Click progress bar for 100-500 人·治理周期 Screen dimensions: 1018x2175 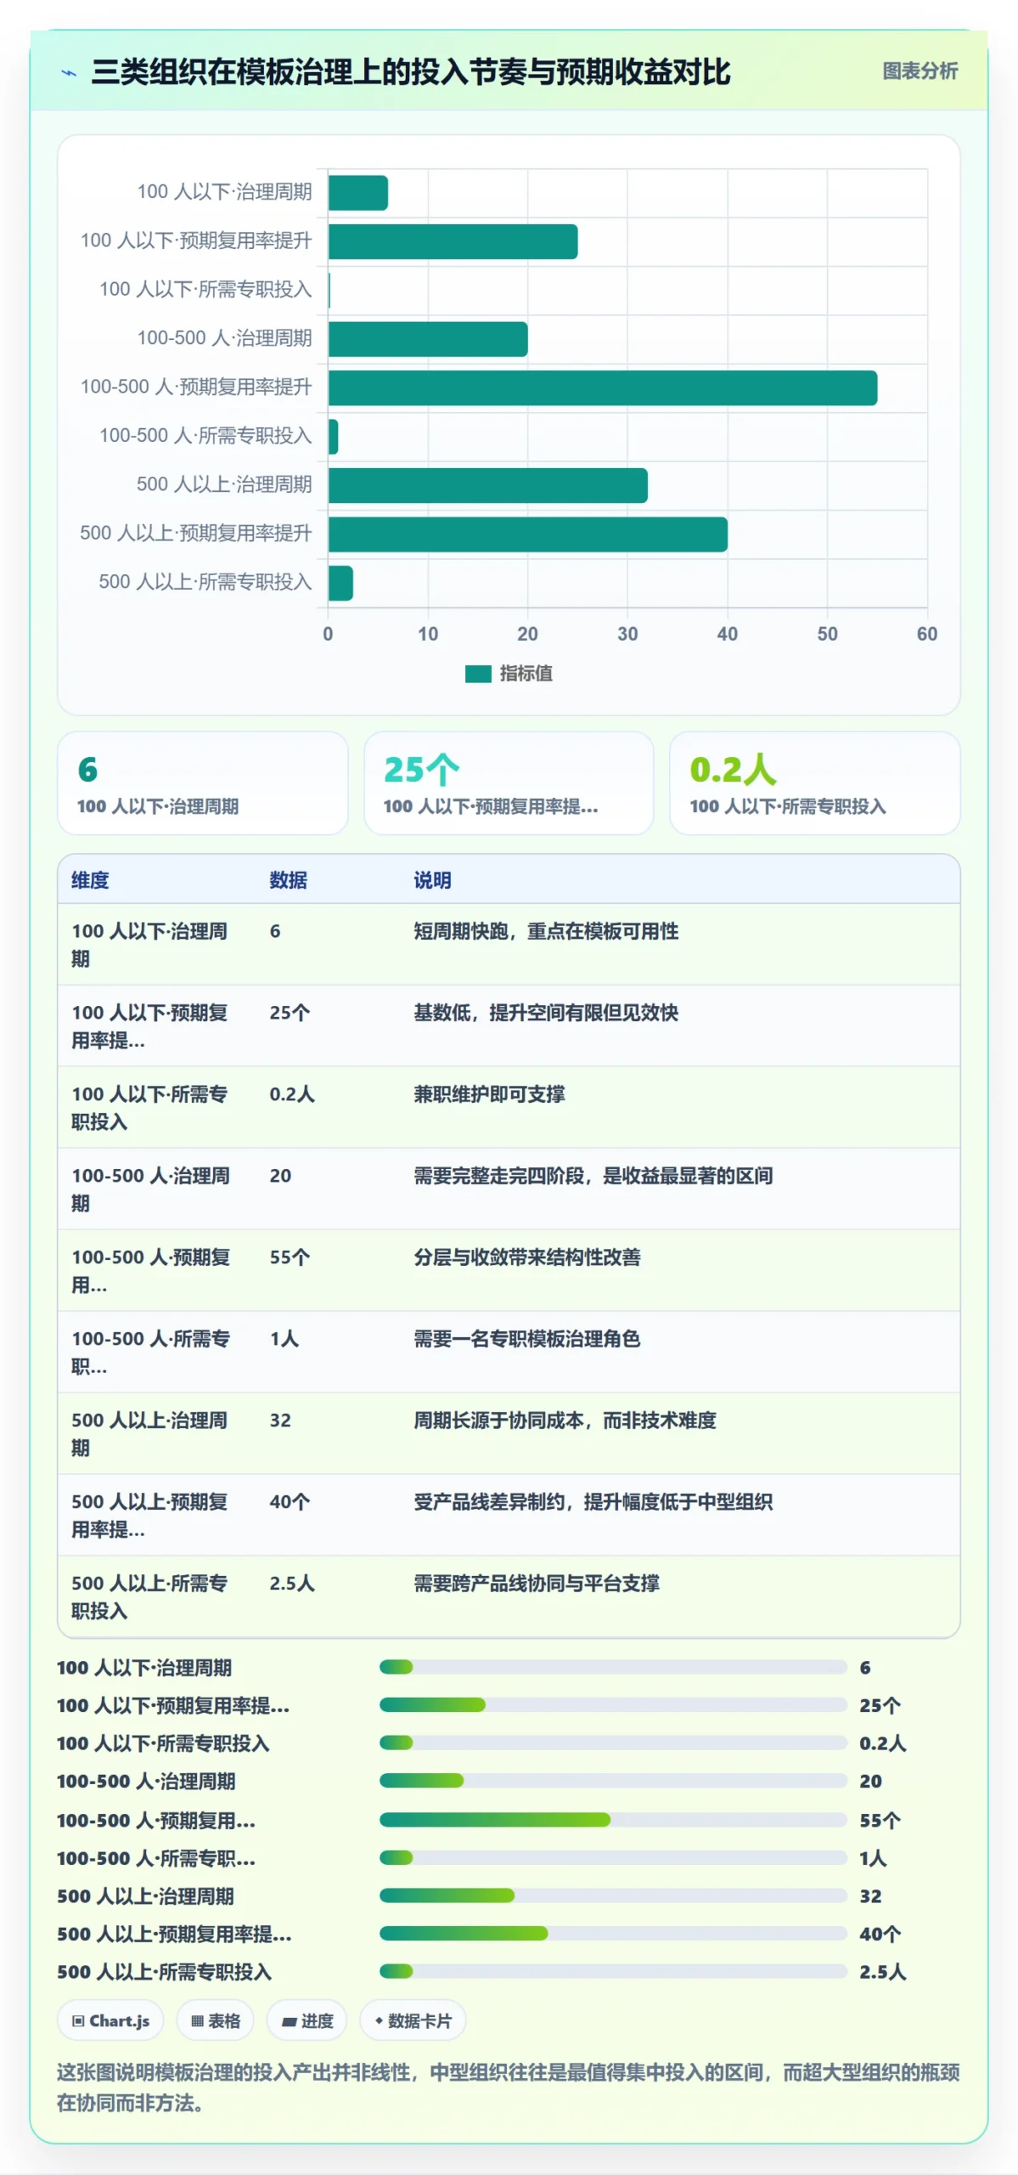tap(613, 1781)
